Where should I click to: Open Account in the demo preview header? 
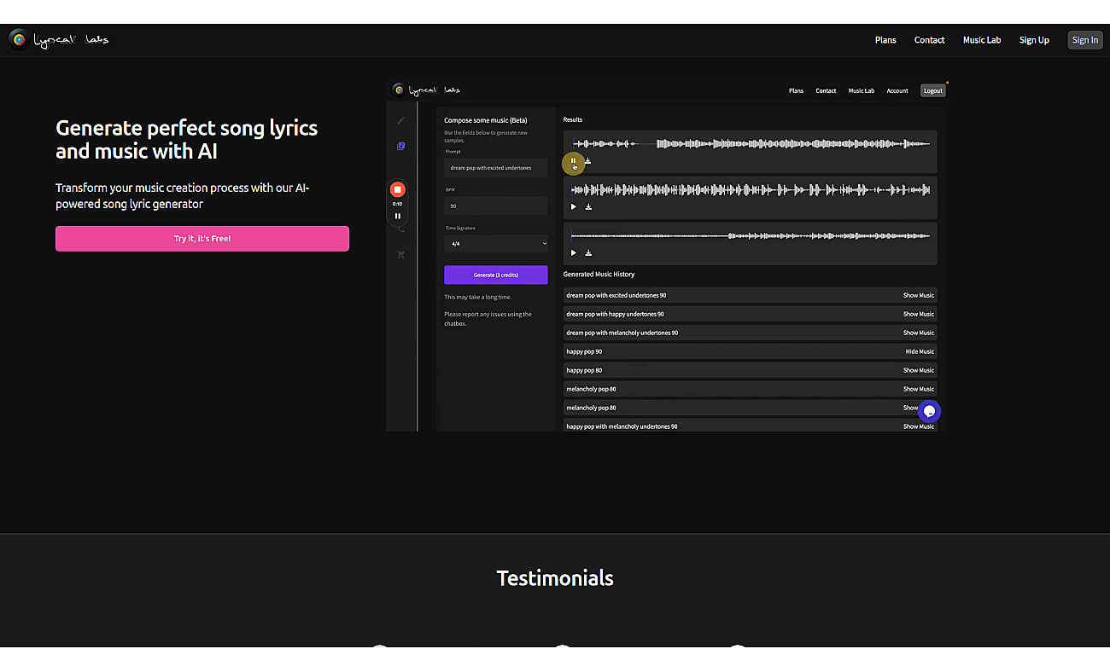click(897, 90)
